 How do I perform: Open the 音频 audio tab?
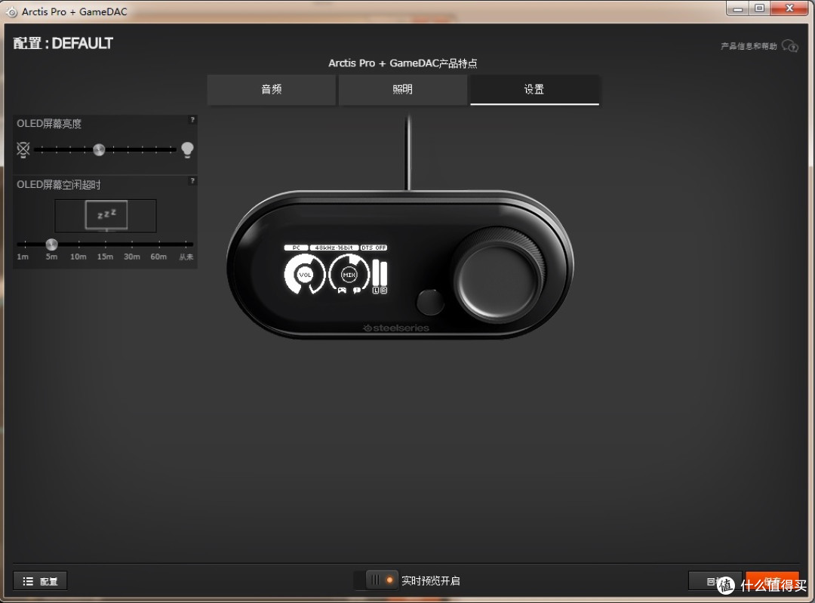(272, 89)
